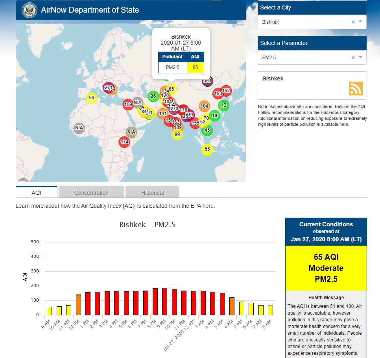Click the 9 PM bar in chart

[164, 301]
